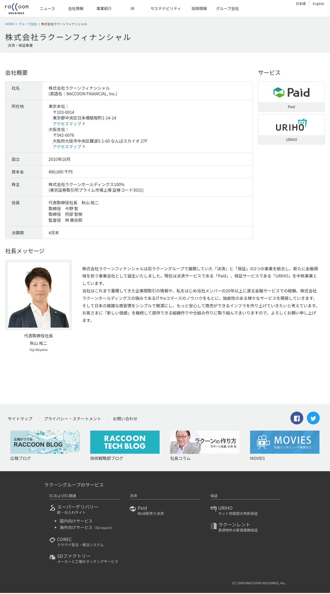Image resolution: width=330 pixels, height=594 pixels.
Task: Open the MOVIES banner
Action: (285, 442)
